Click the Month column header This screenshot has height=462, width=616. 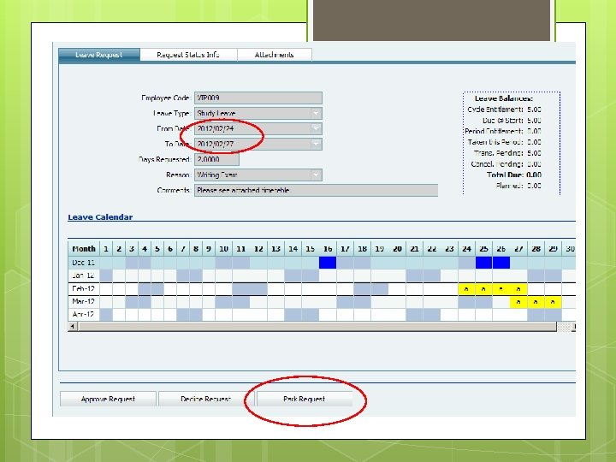pos(84,249)
